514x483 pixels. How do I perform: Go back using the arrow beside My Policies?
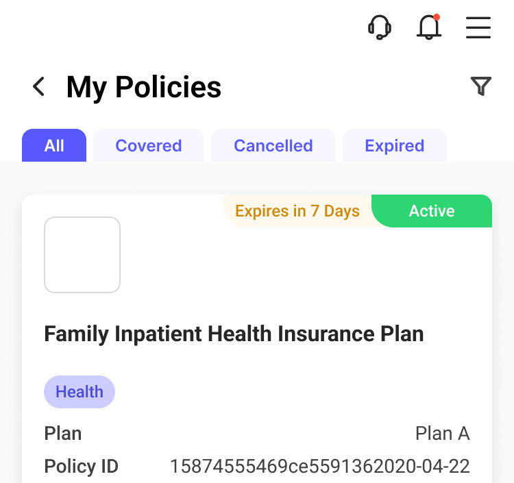pos(38,86)
